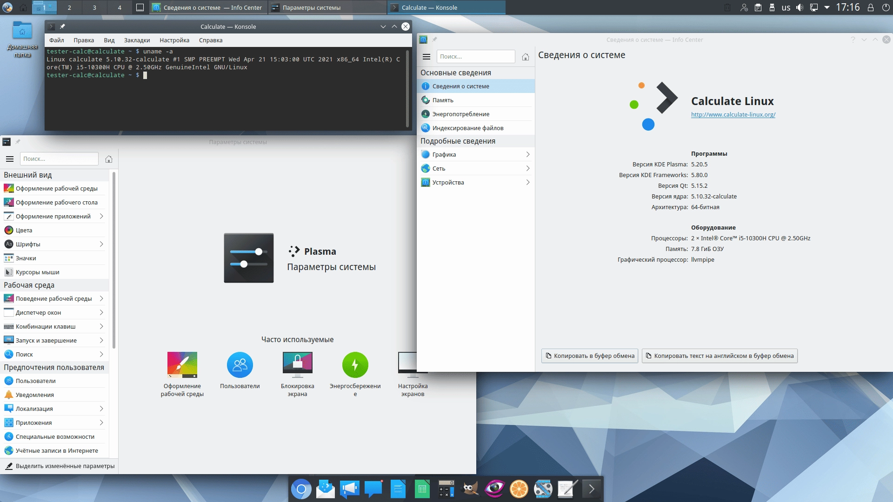
Task: Click the search field in Info Center
Action: (x=476, y=57)
